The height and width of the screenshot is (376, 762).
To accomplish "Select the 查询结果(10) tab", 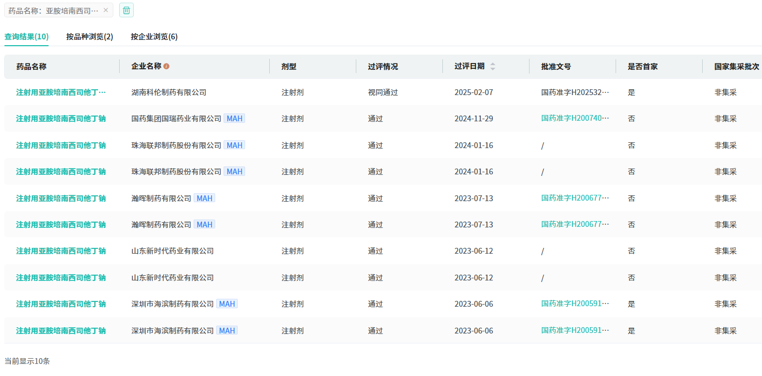I will (26, 37).
